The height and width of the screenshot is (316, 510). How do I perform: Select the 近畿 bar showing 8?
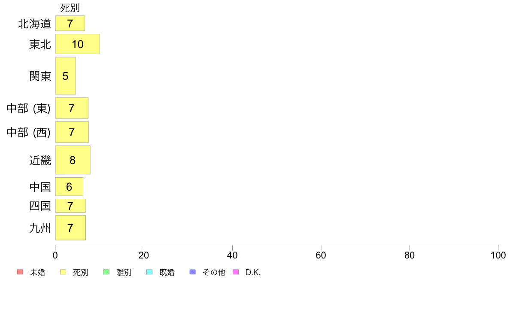[73, 160]
